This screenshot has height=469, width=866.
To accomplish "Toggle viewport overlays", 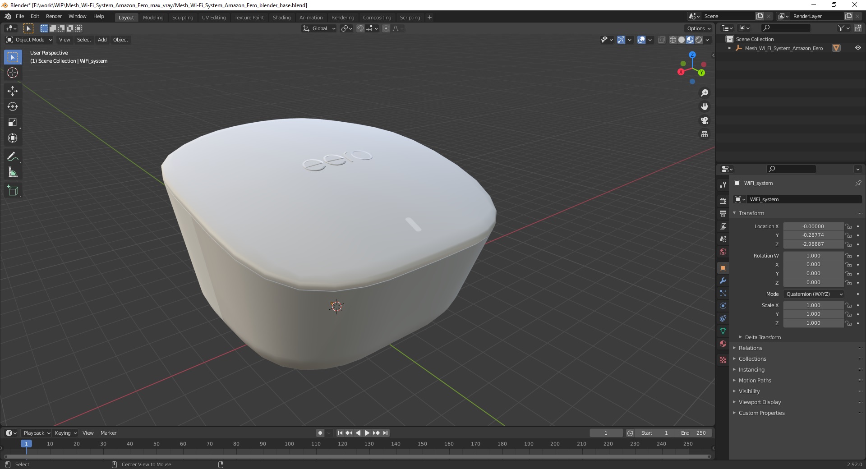I will (641, 40).
